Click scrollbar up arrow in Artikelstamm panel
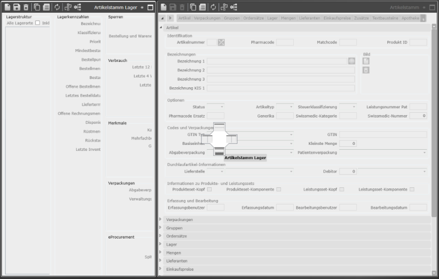 tap(434, 27)
